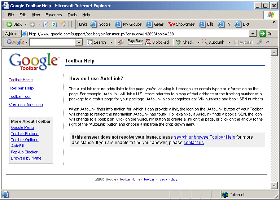The width and height of the screenshot is (280, 200).
Task: Go to the Home page icon
Action: coord(64,24)
